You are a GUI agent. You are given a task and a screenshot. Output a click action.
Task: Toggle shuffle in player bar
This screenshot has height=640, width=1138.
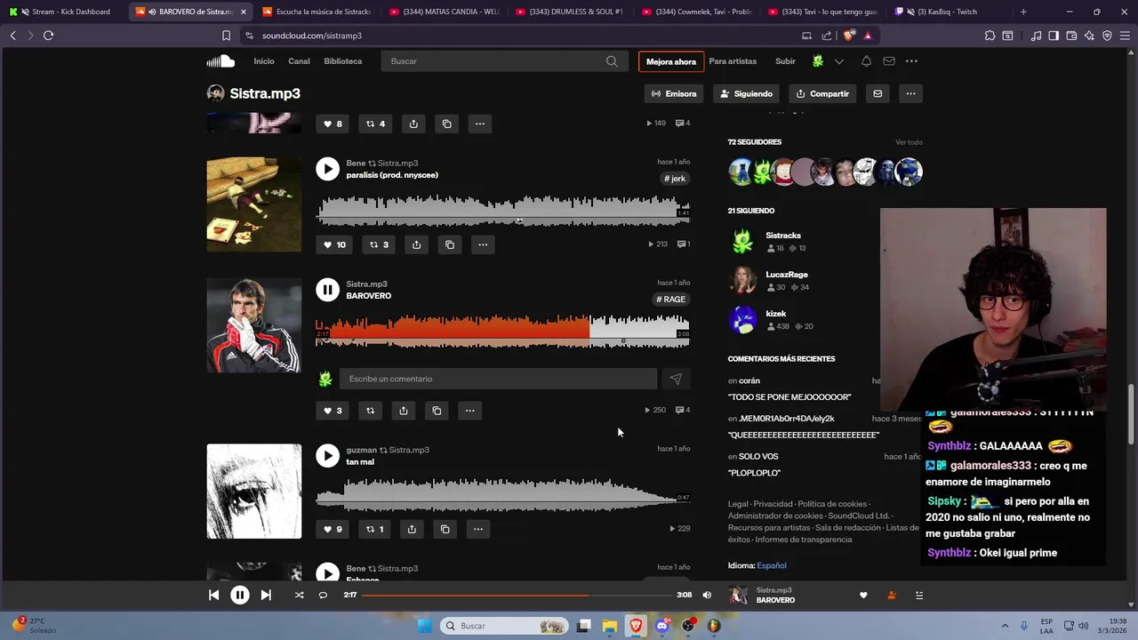(x=299, y=595)
